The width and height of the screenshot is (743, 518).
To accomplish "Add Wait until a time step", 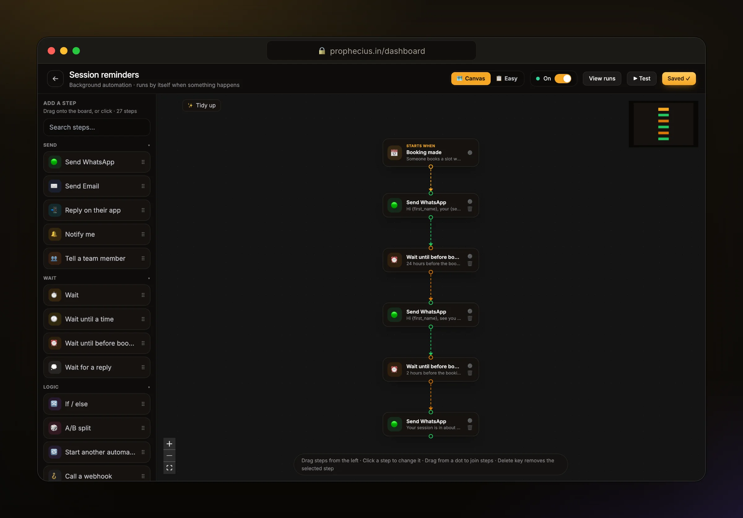I will (97, 319).
